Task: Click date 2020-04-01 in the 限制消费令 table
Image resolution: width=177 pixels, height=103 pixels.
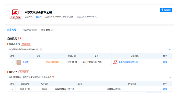Action: point(72,62)
